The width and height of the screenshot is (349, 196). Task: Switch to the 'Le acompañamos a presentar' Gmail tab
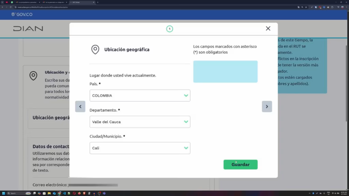(x=28, y=2)
